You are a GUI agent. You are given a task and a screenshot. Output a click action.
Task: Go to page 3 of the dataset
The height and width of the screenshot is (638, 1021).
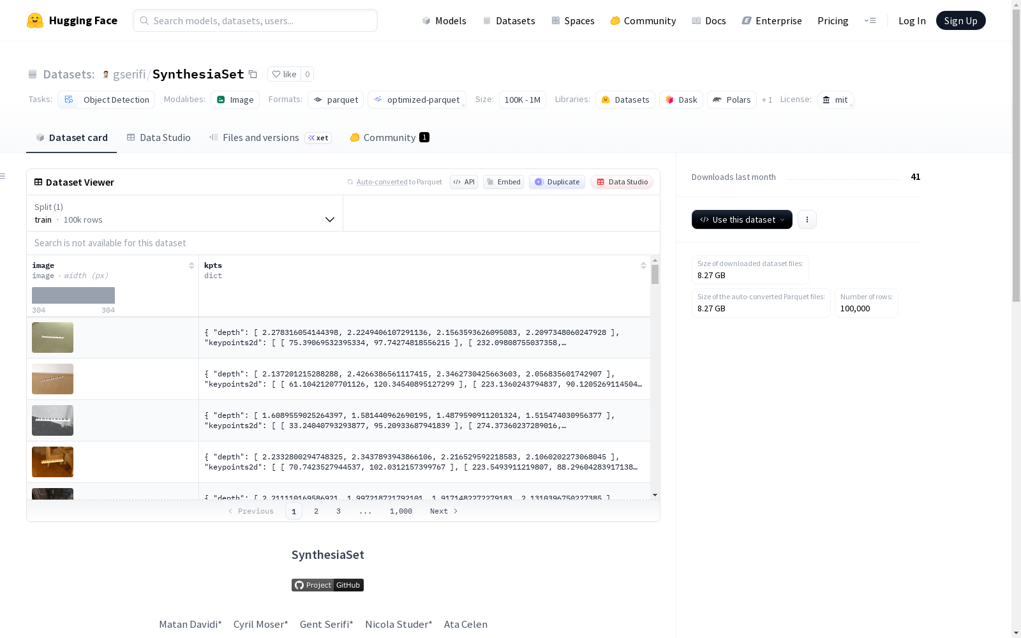[x=338, y=511]
